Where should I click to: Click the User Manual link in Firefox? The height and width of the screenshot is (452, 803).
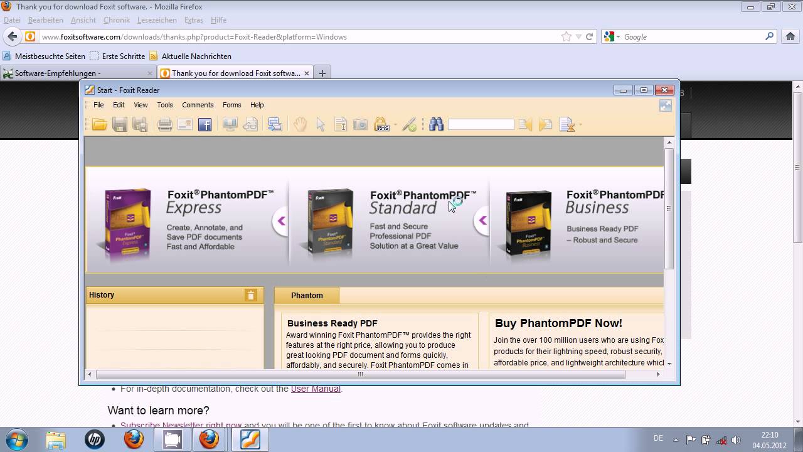pos(316,389)
